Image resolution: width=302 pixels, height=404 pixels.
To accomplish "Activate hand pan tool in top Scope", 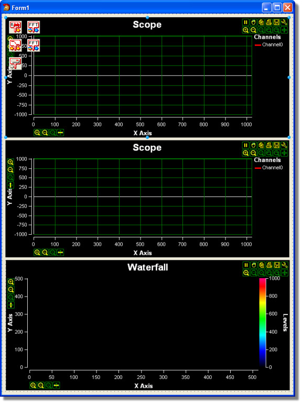I will [254, 23].
